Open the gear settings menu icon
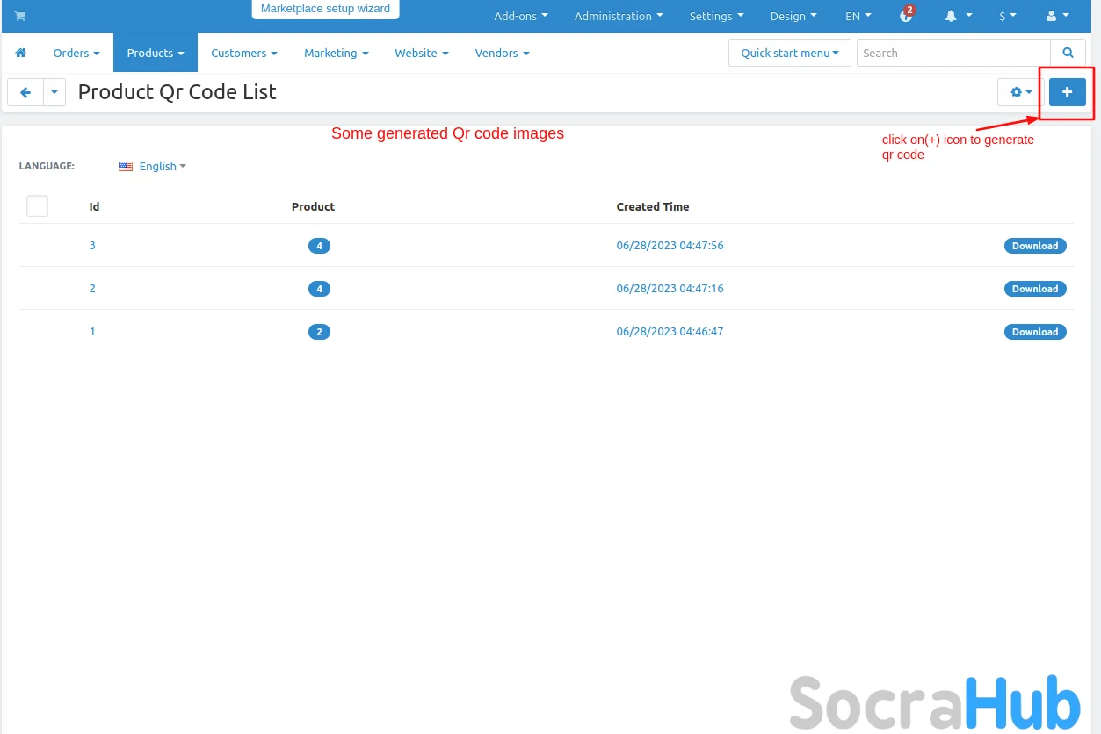1101x734 pixels. [1020, 92]
